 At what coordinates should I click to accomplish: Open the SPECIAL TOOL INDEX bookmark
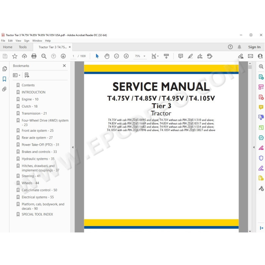[37, 214]
